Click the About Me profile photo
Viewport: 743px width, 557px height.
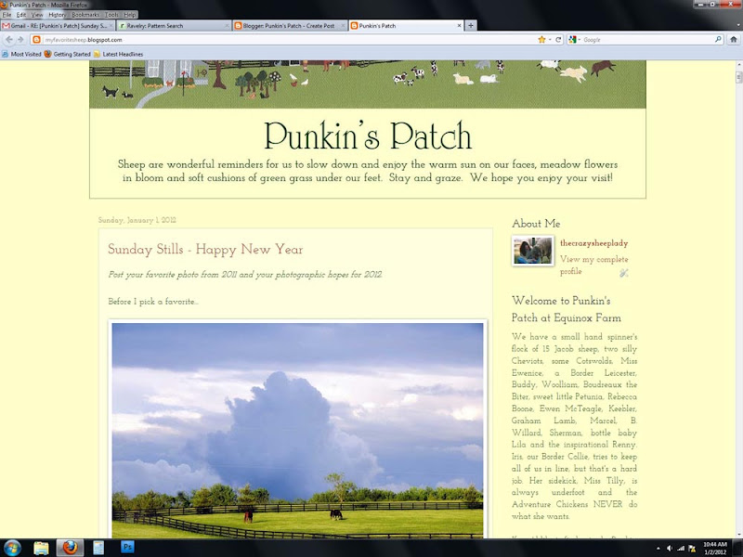tap(532, 251)
